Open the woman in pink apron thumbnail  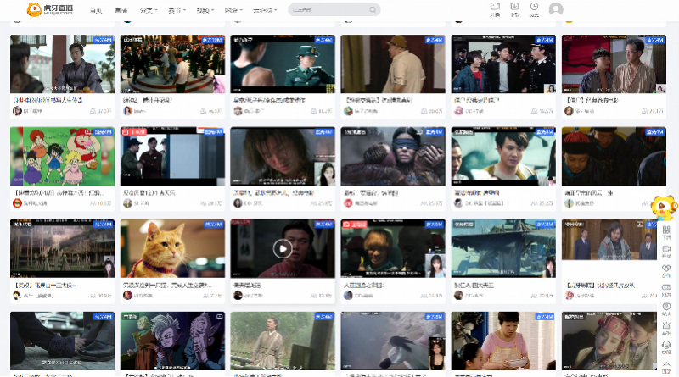pos(503,341)
